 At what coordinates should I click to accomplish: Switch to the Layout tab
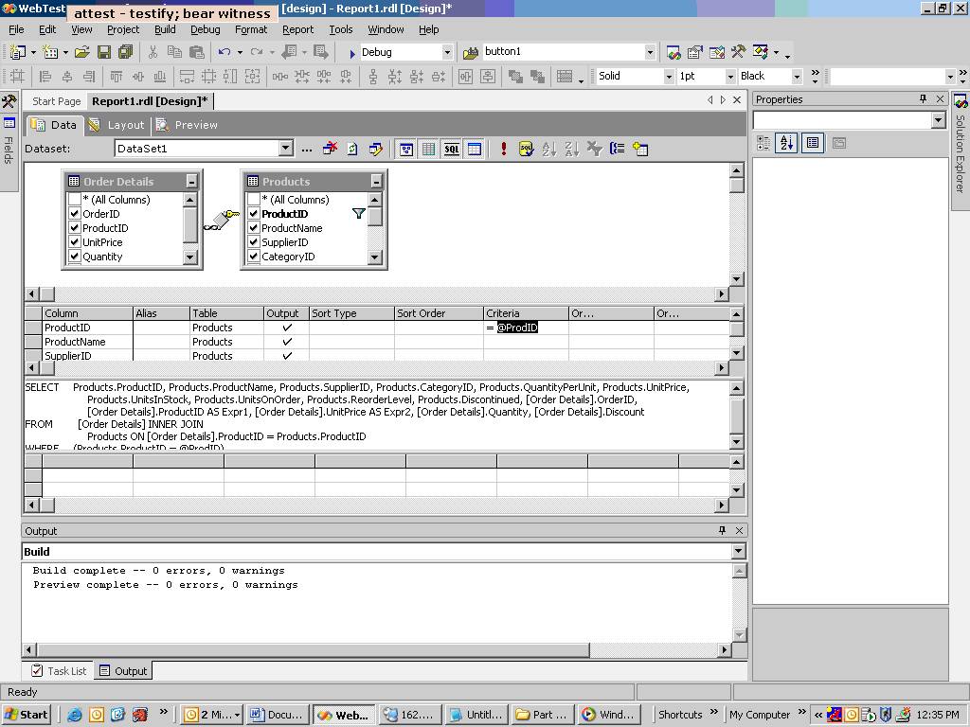pos(117,125)
